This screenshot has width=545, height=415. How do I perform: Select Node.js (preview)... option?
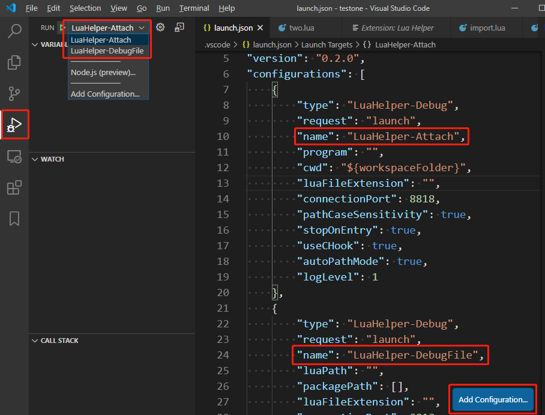109,72
